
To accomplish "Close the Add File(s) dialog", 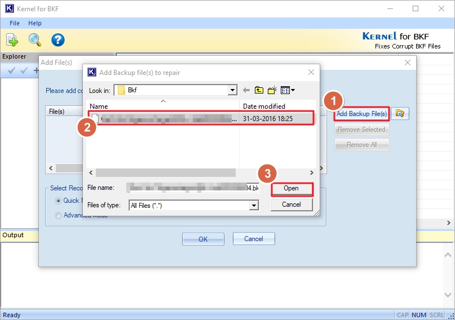I will coord(408,63).
